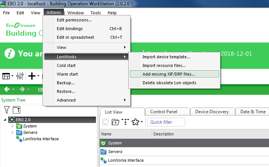The width and height of the screenshot is (269, 167).
Task: Open the Edit menu
Action: pos(20,13)
